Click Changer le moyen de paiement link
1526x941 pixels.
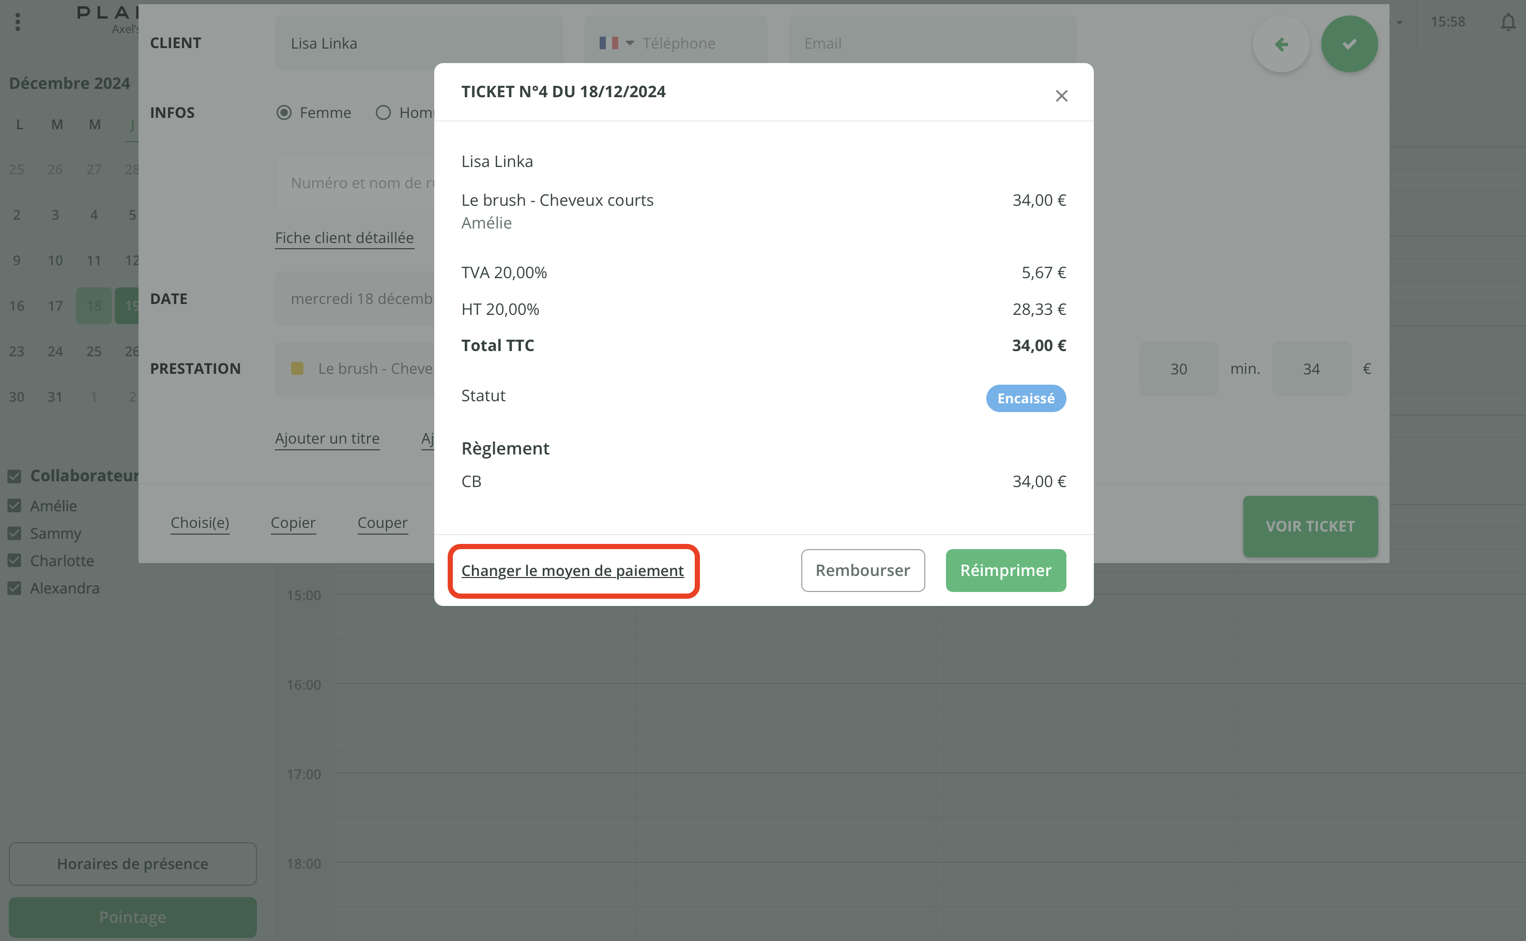(572, 570)
